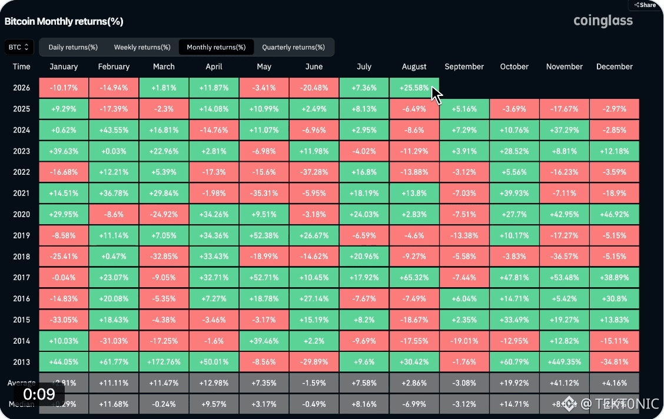
Task: Click the +27.14% June 2016 cell
Action: click(314, 298)
